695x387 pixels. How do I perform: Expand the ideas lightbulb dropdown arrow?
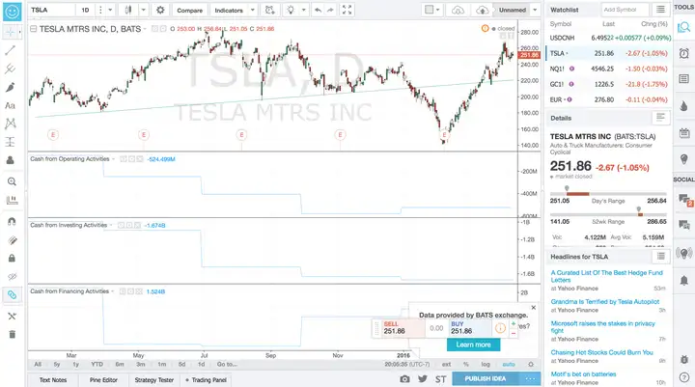[304, 10]
